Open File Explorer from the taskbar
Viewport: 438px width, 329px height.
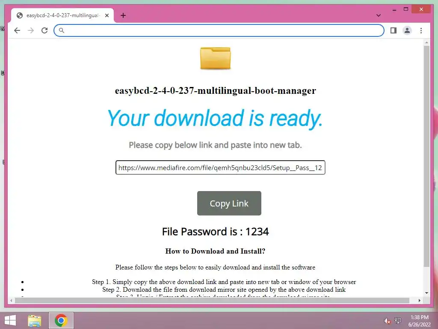click(35, 320)
